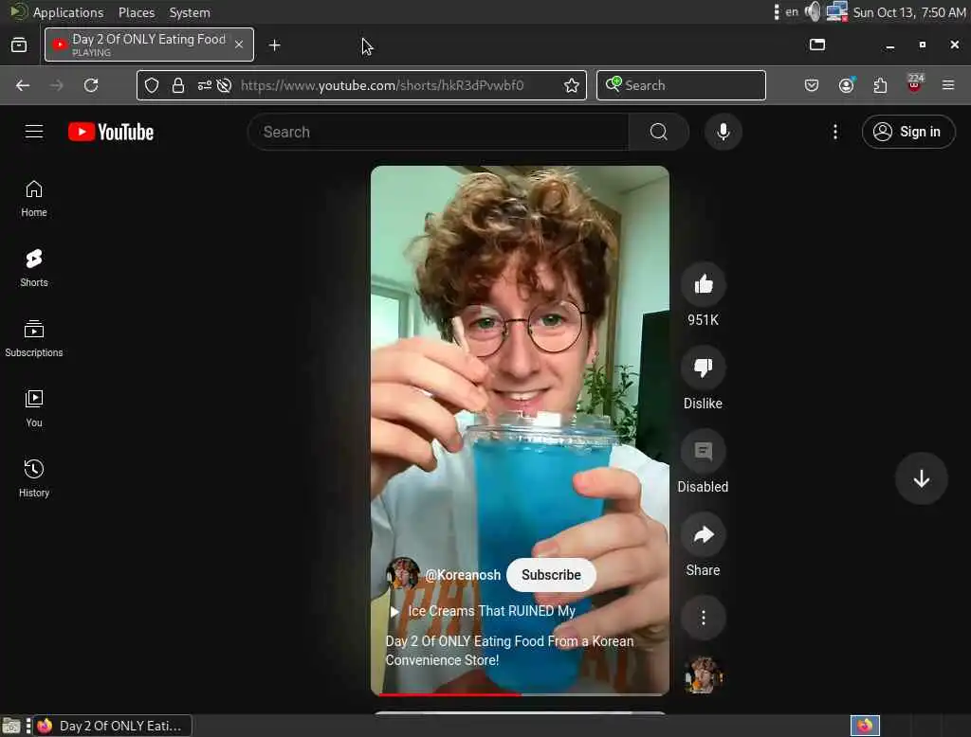Open the Firefox View icon left of tabs
Viewport: 971px width, 737px height.
tap(19, 45)
